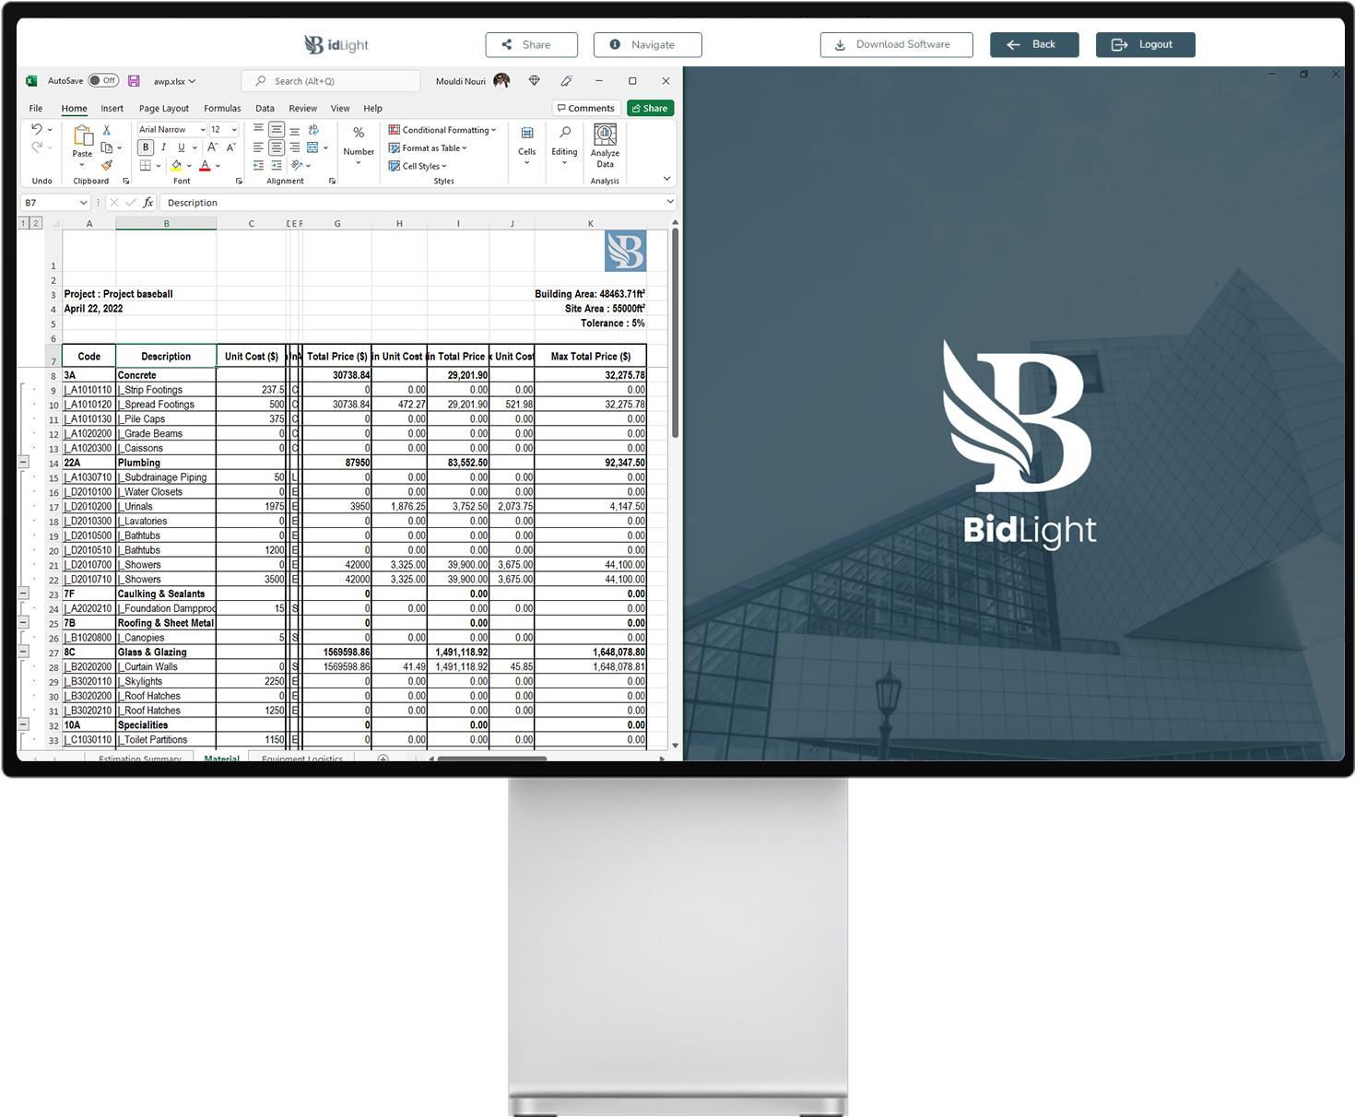Click the Navigate button

648,44
